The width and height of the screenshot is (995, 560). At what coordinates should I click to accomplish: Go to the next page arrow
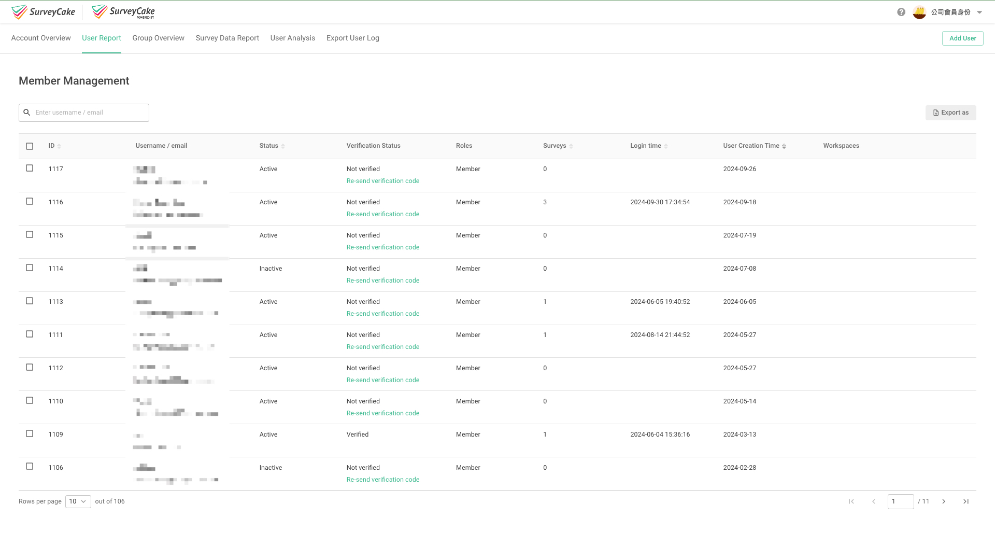point(944,501)
